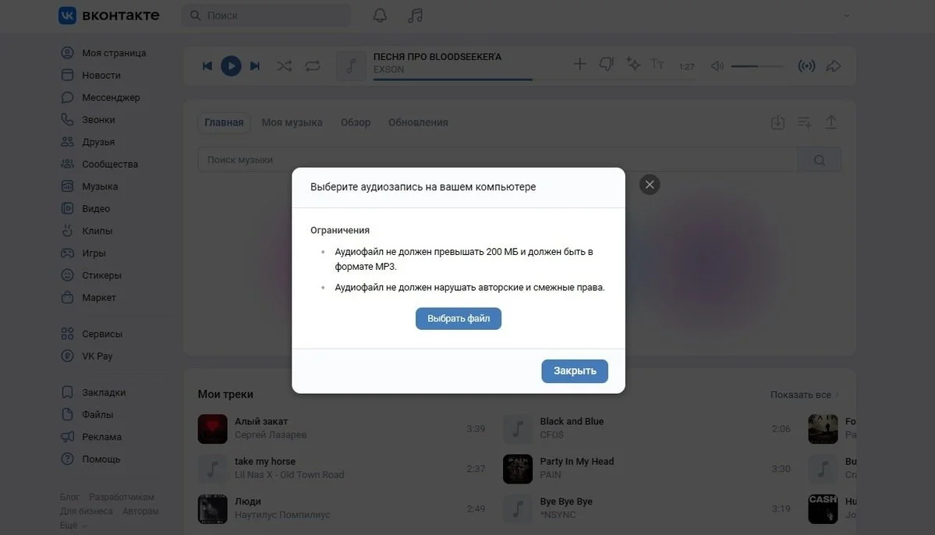
Task: Close the dialog with X icon
Action: point(650,184)
